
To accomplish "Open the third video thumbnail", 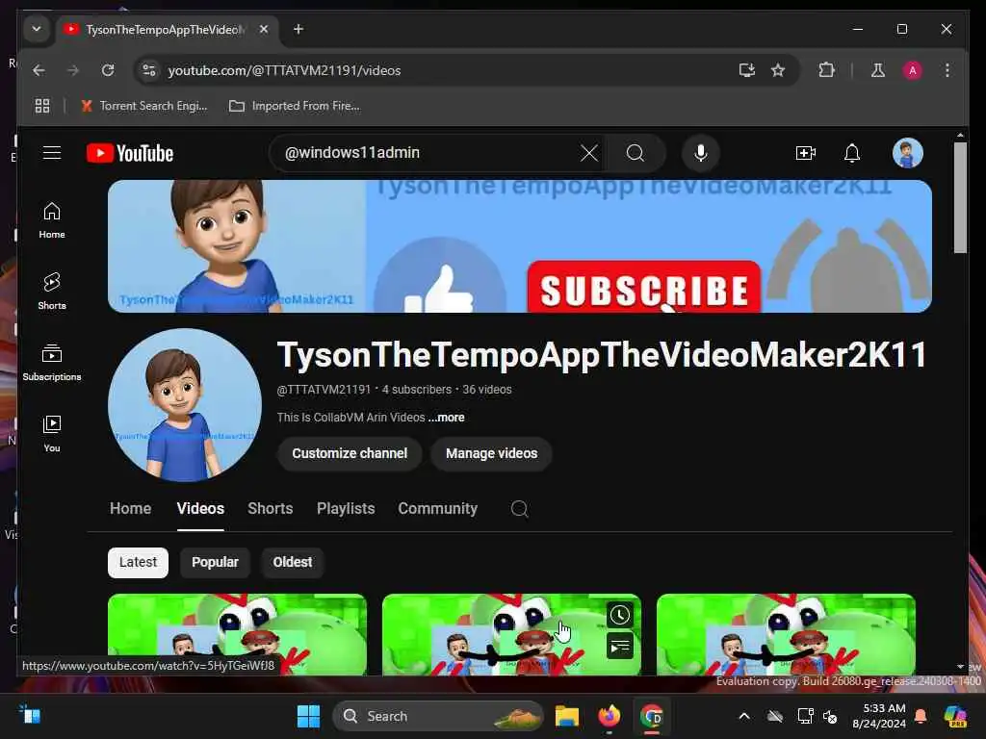I will tap(786, 635).
